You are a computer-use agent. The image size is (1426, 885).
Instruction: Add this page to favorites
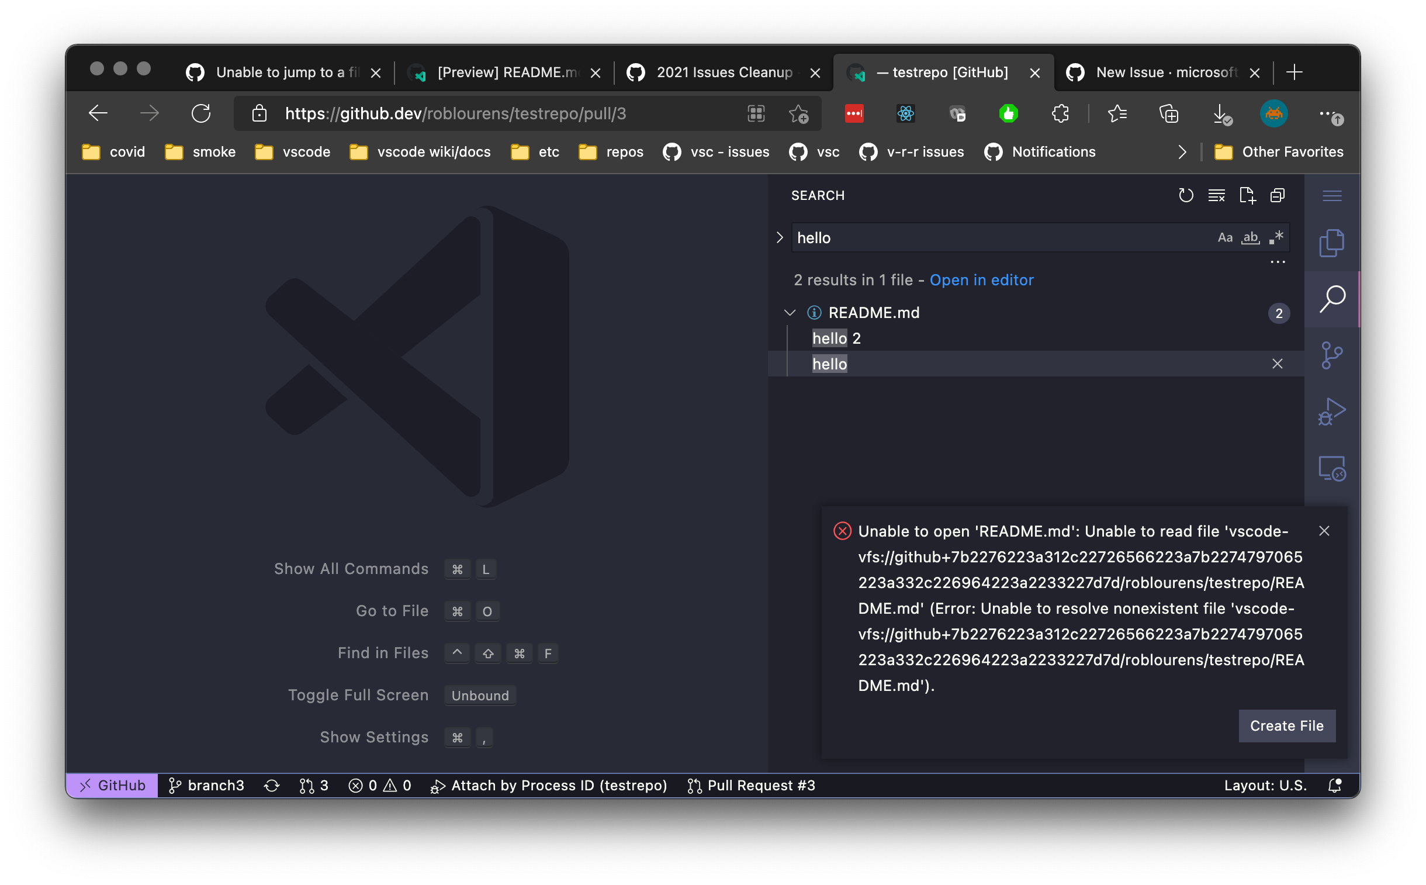(x=799, y=113)
